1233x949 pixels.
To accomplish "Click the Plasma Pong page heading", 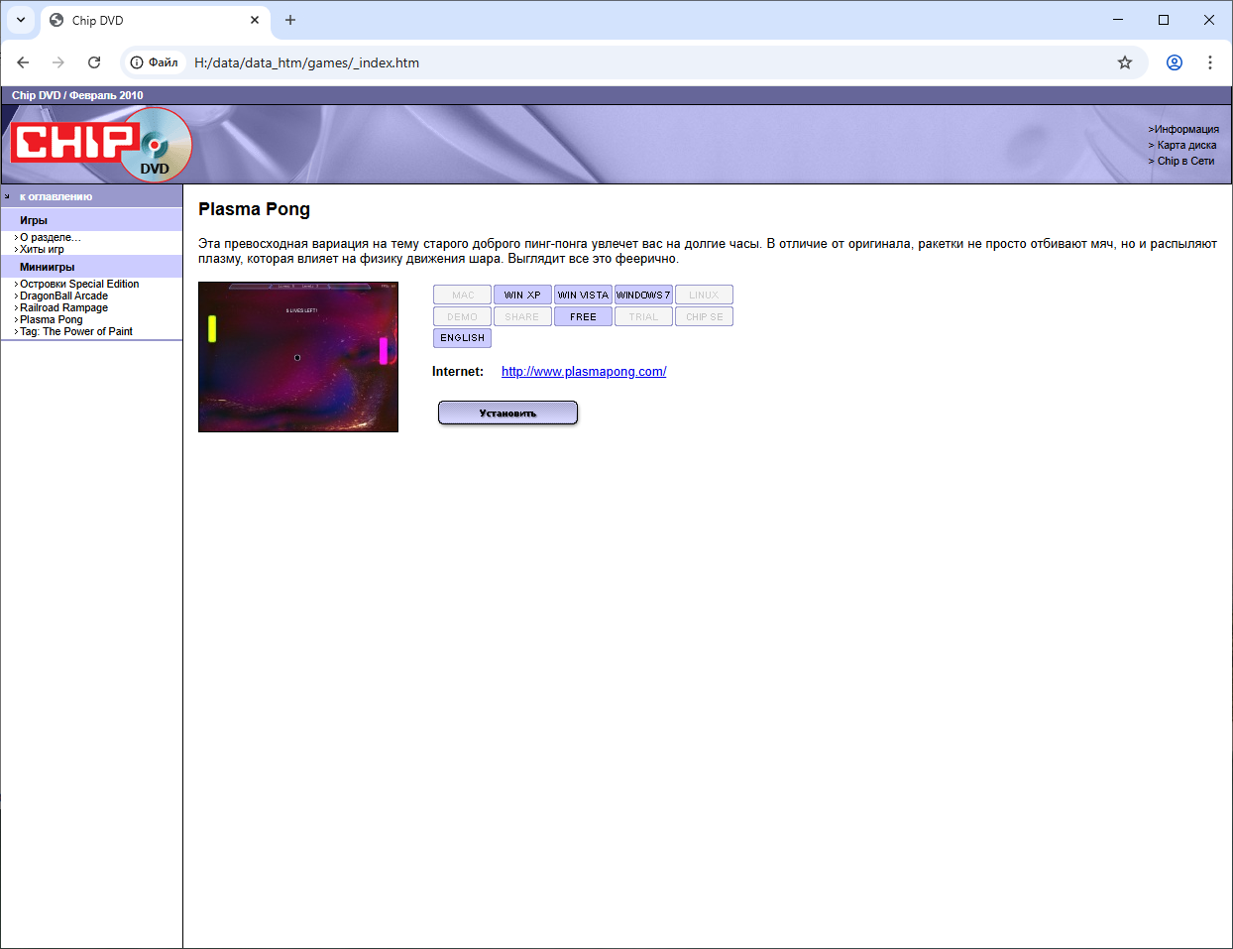I will click(x=254, y=209).
